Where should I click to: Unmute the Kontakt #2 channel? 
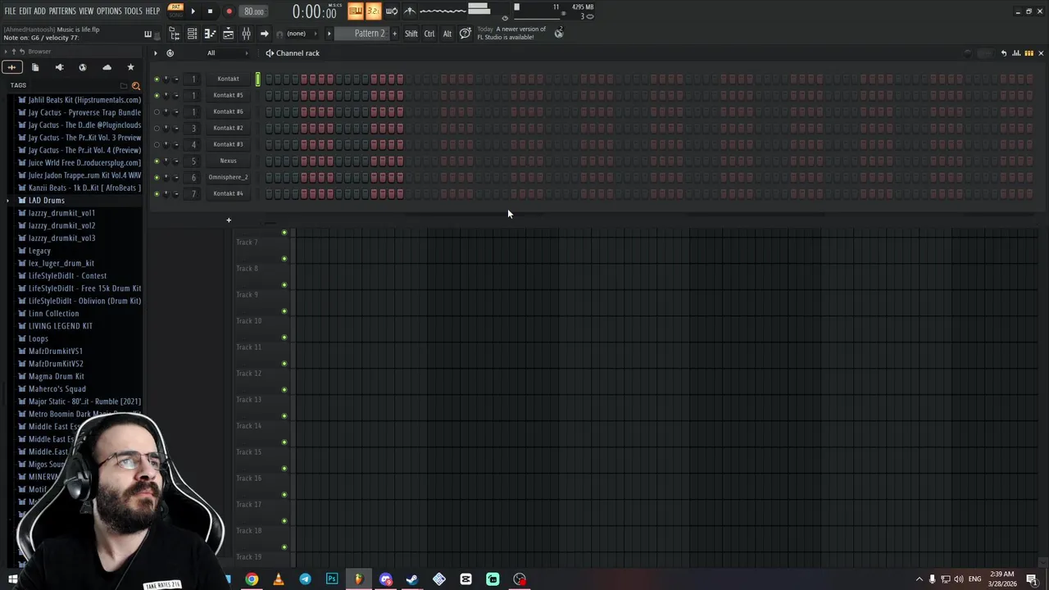tap(157, 129)
